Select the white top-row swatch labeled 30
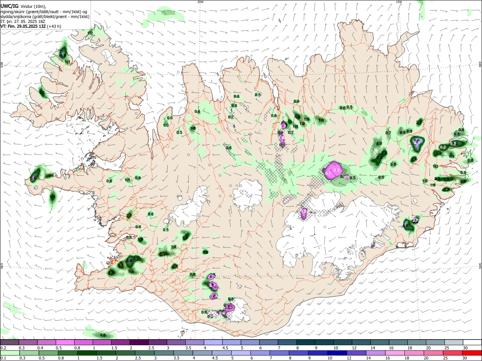Image resolution: width=482 pixels, height=361 pixels. point(471,342)
